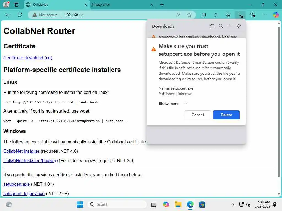
Task: Download setupcert.exe link
Action: [17, 184]
